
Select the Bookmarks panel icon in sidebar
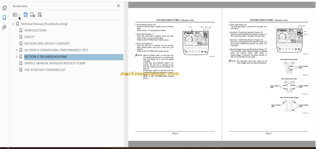(x=5, y=18)
